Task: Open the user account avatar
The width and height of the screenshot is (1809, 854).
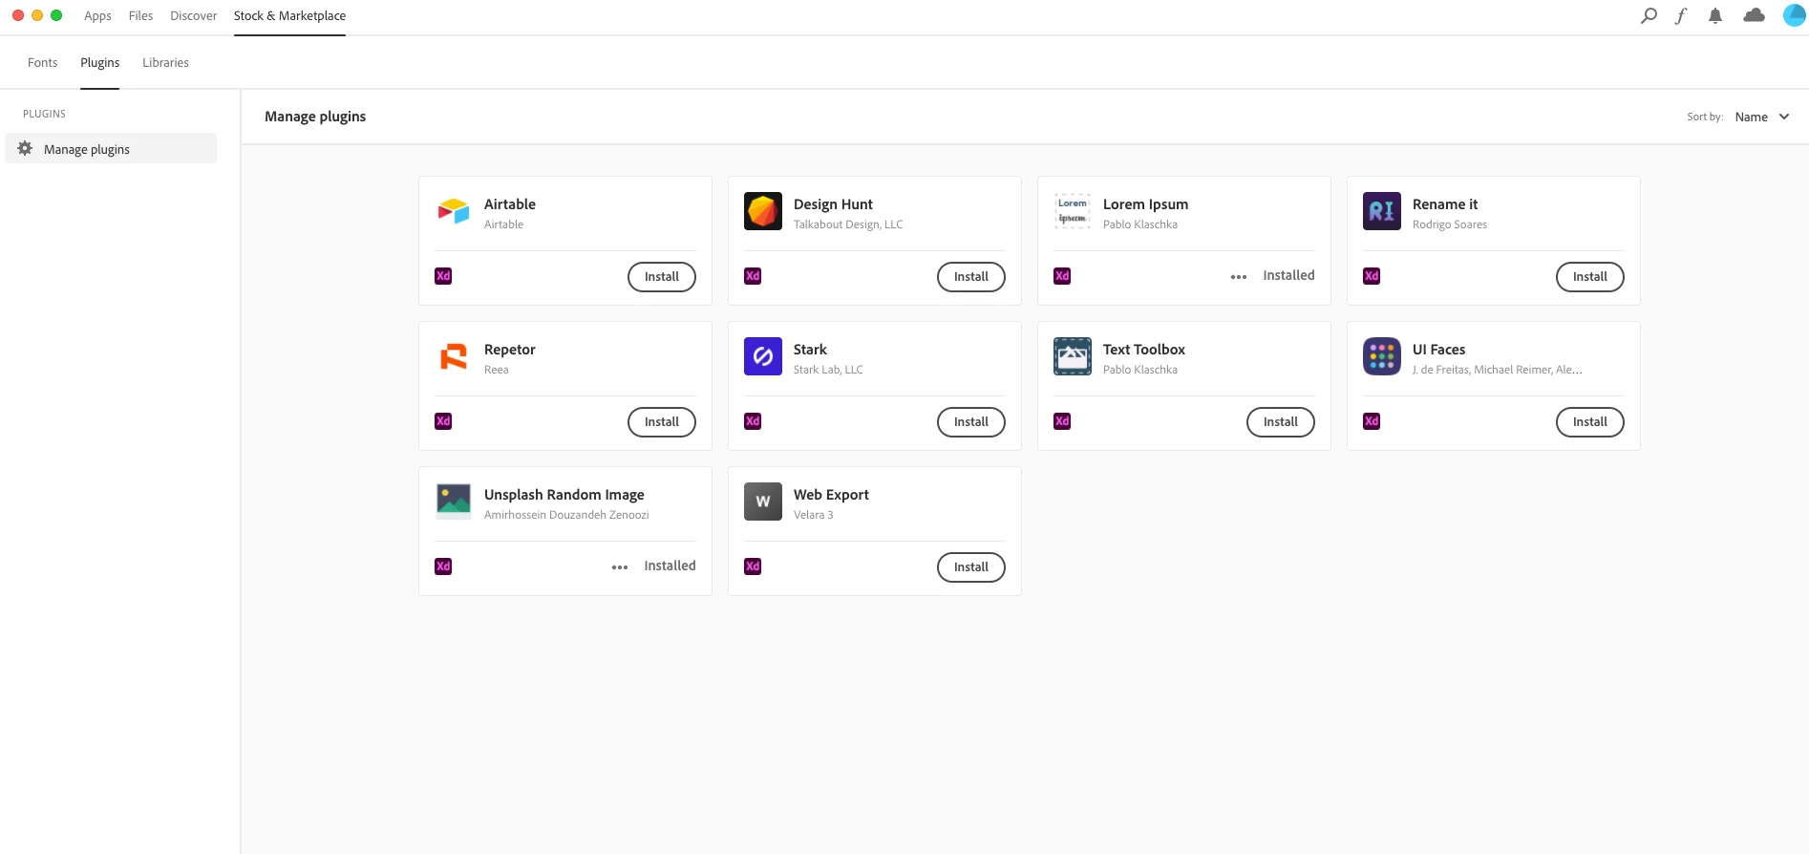Action: pyautogui.click(x=1795, y=15)
